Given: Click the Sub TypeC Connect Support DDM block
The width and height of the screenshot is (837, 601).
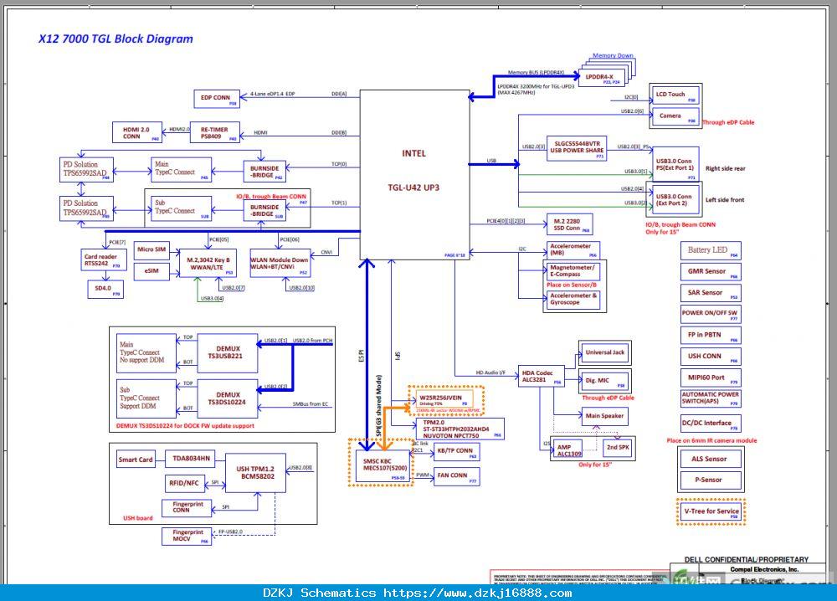Looking at the screenshot, I should pos(146,398).
